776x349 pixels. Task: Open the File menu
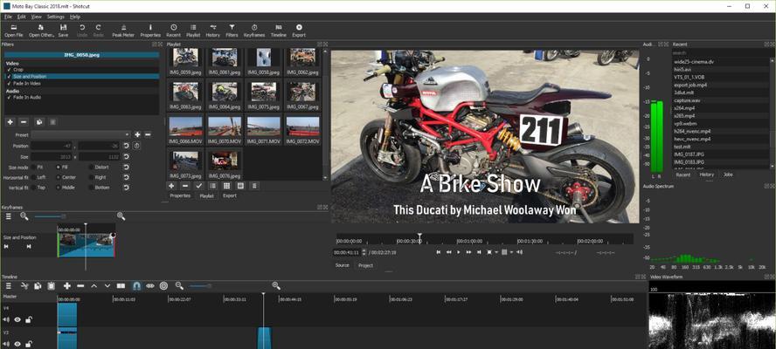coord(8,17)
